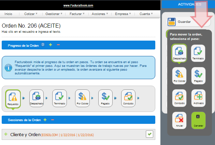Click arrow after Concluido step
215x145 pixels.
click(138, 98)
